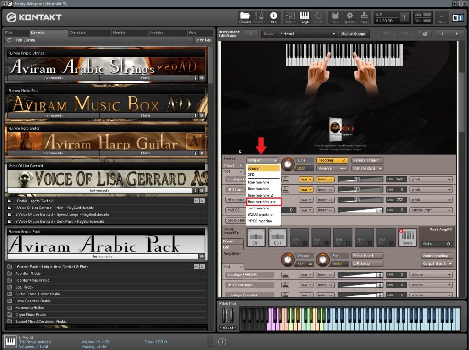This screenshot has width=469, height=350.
Task: Open channel routing in Amplifier
Action: (x=436, y=256)
